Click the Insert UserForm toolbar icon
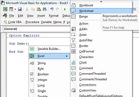The height and width of the screenshot is (97, 139). (11, 9)
